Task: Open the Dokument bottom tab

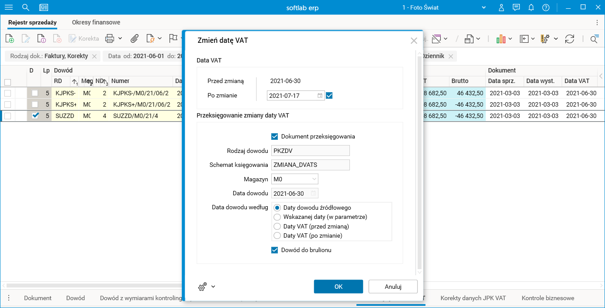Action: click(38, 298)
